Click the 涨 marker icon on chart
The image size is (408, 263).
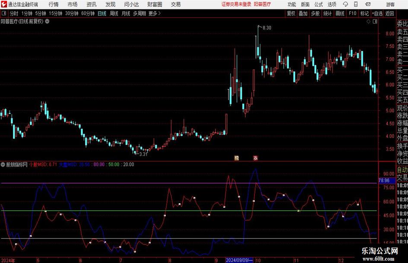click(256, 158)
